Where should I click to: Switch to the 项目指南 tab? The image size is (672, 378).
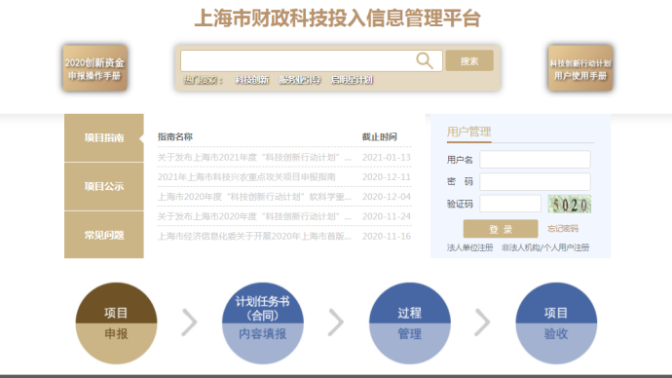click(103, 137)
